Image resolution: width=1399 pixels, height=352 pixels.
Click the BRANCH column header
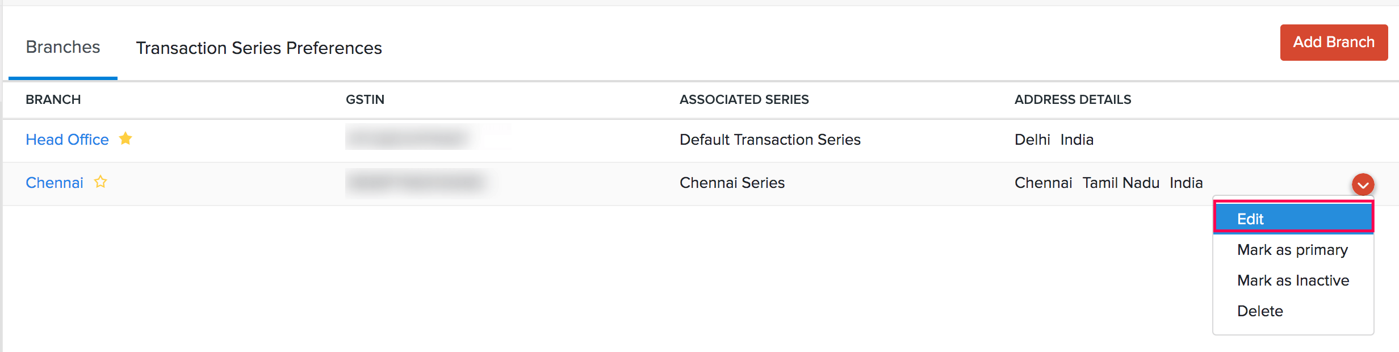tap(53, 100)
